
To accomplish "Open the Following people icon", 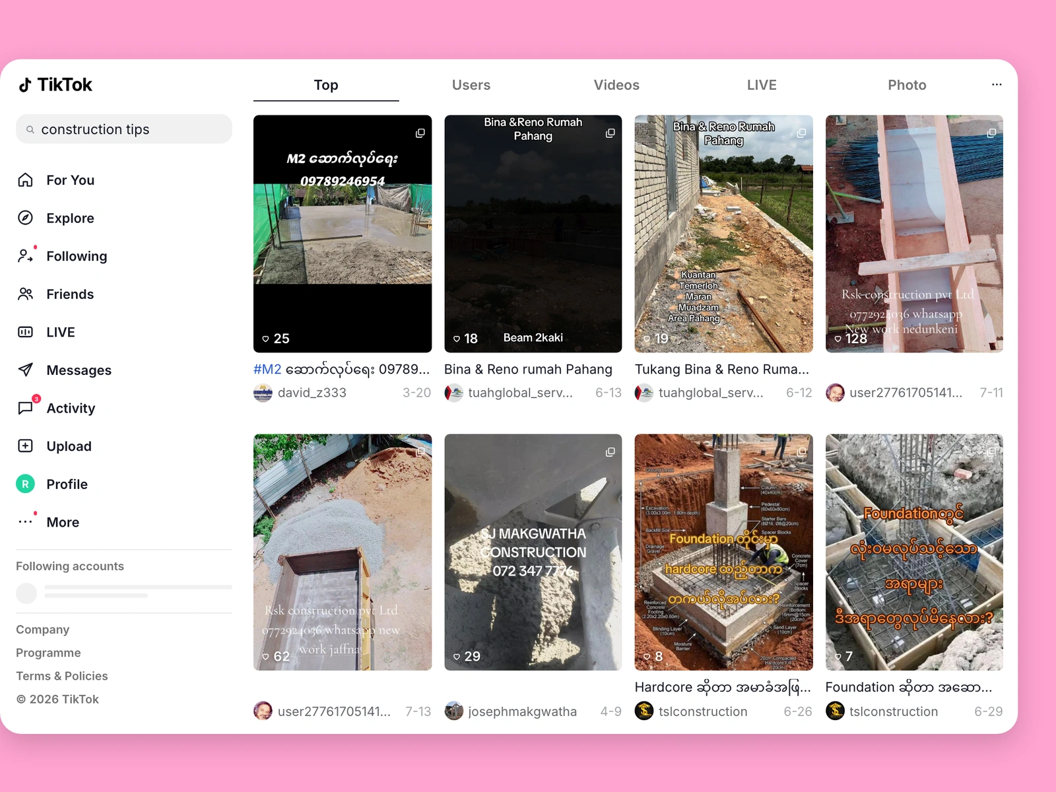I will pos(26,256).
